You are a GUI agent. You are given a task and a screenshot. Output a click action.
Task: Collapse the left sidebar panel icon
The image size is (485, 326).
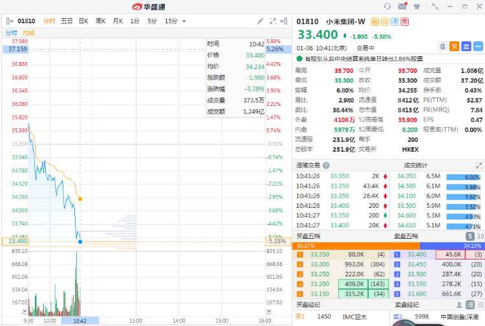pyautogui.click(x=10, y=21)
